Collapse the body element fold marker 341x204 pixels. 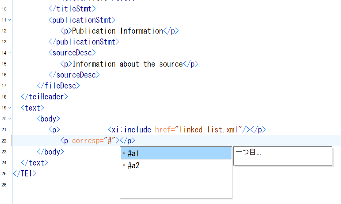point(9,119)
